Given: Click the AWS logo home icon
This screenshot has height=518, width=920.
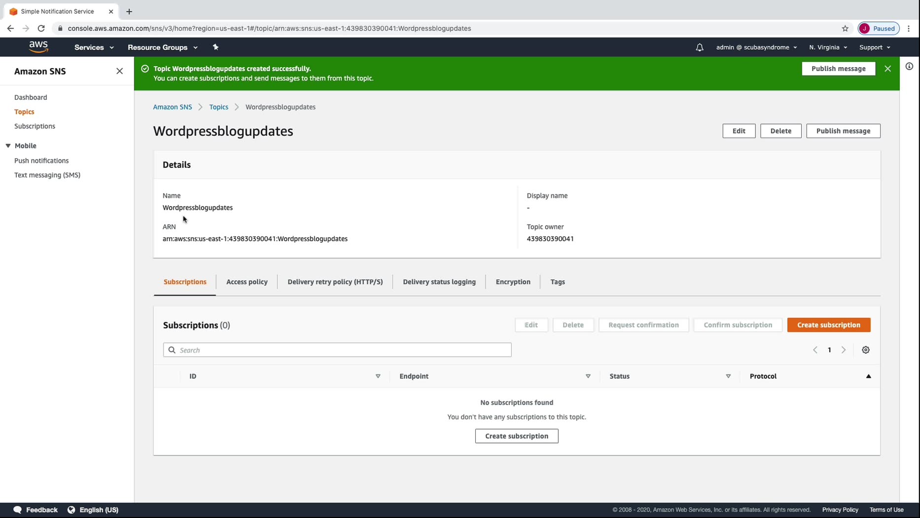Looking at the screenshot, I should click(x=38, y=47).
